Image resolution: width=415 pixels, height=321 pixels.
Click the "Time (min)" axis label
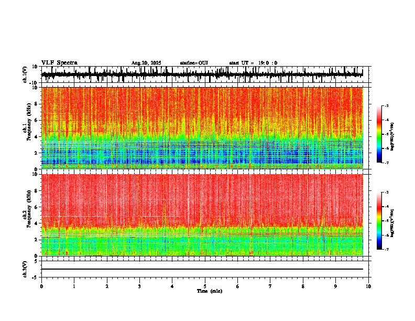point(210,291)
